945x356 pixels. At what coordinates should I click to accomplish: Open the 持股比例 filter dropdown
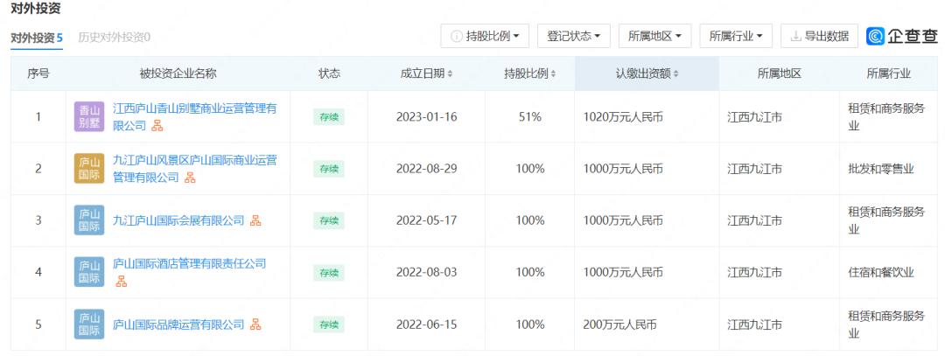tap(485, 36)
